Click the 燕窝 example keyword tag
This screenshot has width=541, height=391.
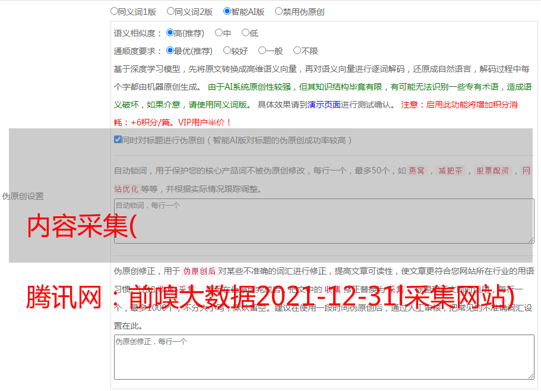[416, 171]
